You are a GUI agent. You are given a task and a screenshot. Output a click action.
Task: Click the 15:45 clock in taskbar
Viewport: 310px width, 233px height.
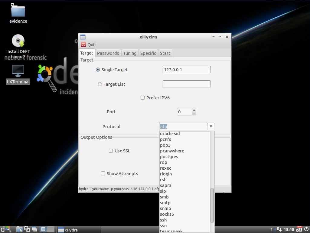289,230
